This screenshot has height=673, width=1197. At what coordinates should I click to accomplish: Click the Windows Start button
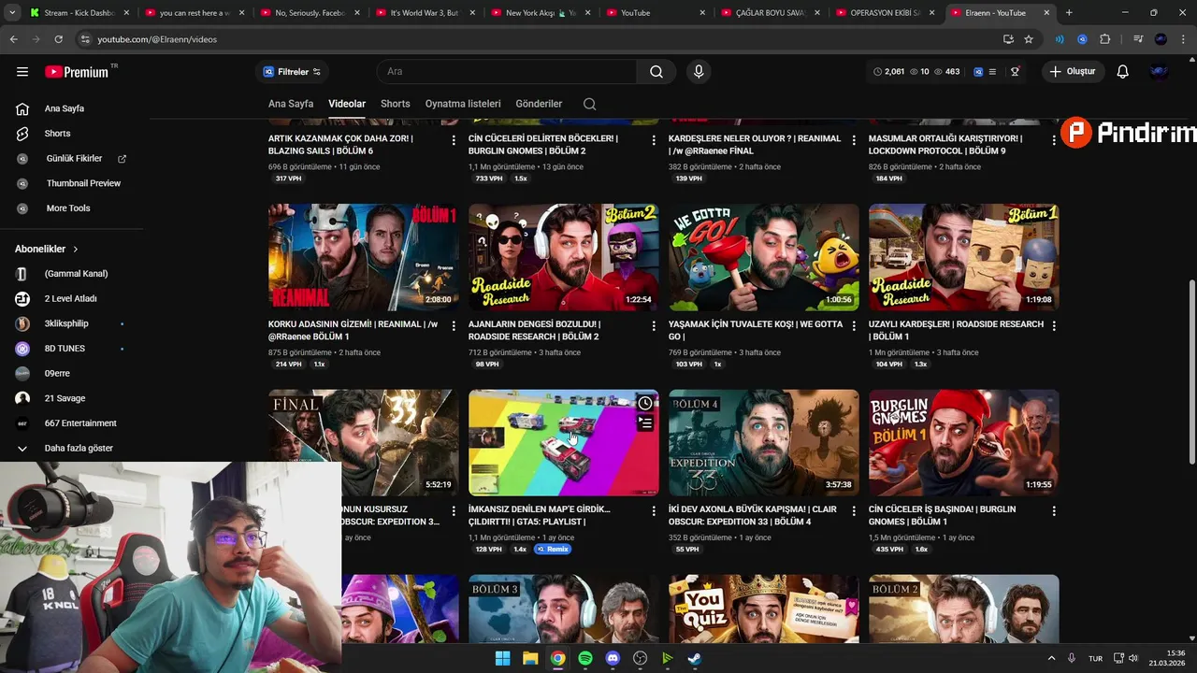tap(502, 658)
